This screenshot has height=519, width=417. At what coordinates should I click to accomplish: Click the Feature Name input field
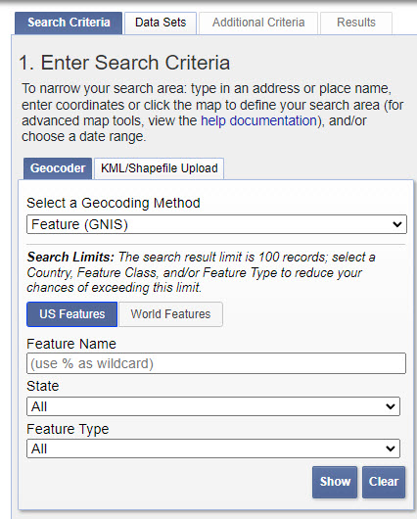point(216,363)
